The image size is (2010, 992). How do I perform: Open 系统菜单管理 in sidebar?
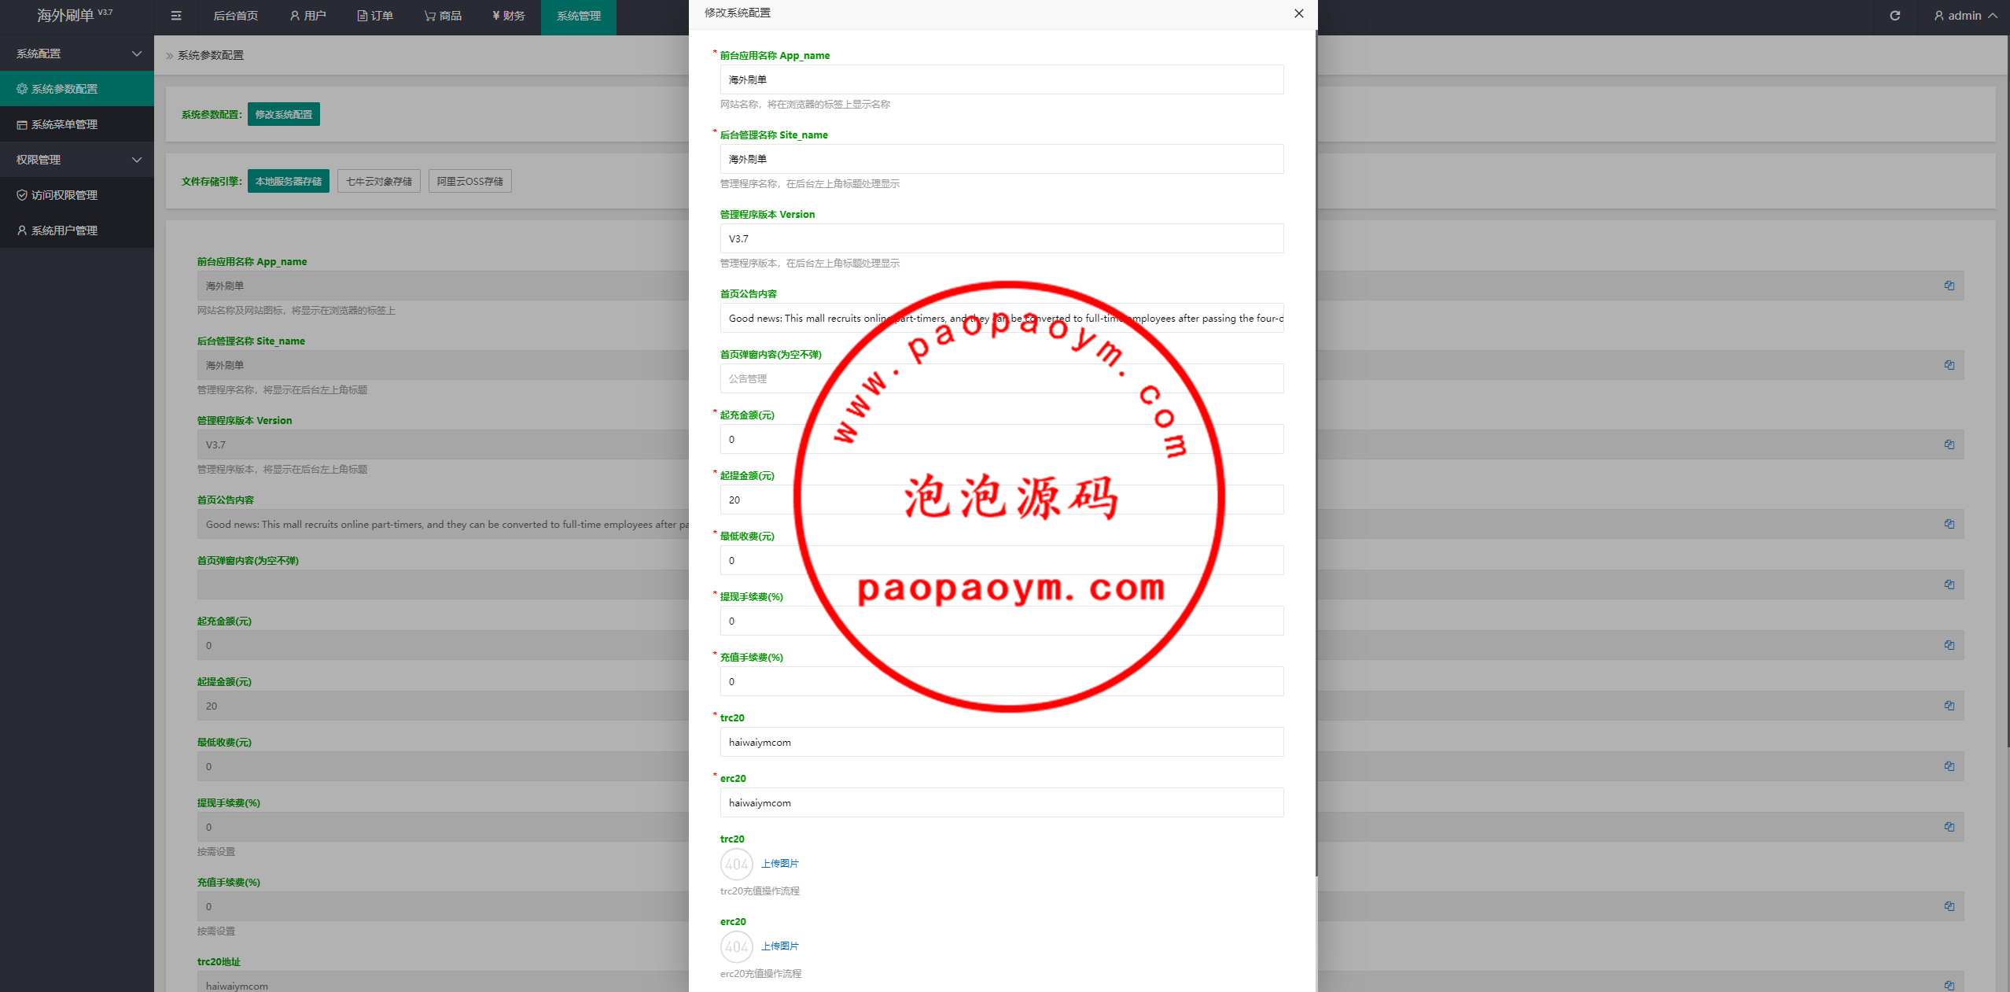pyautogui.click(x=77, y=124)
